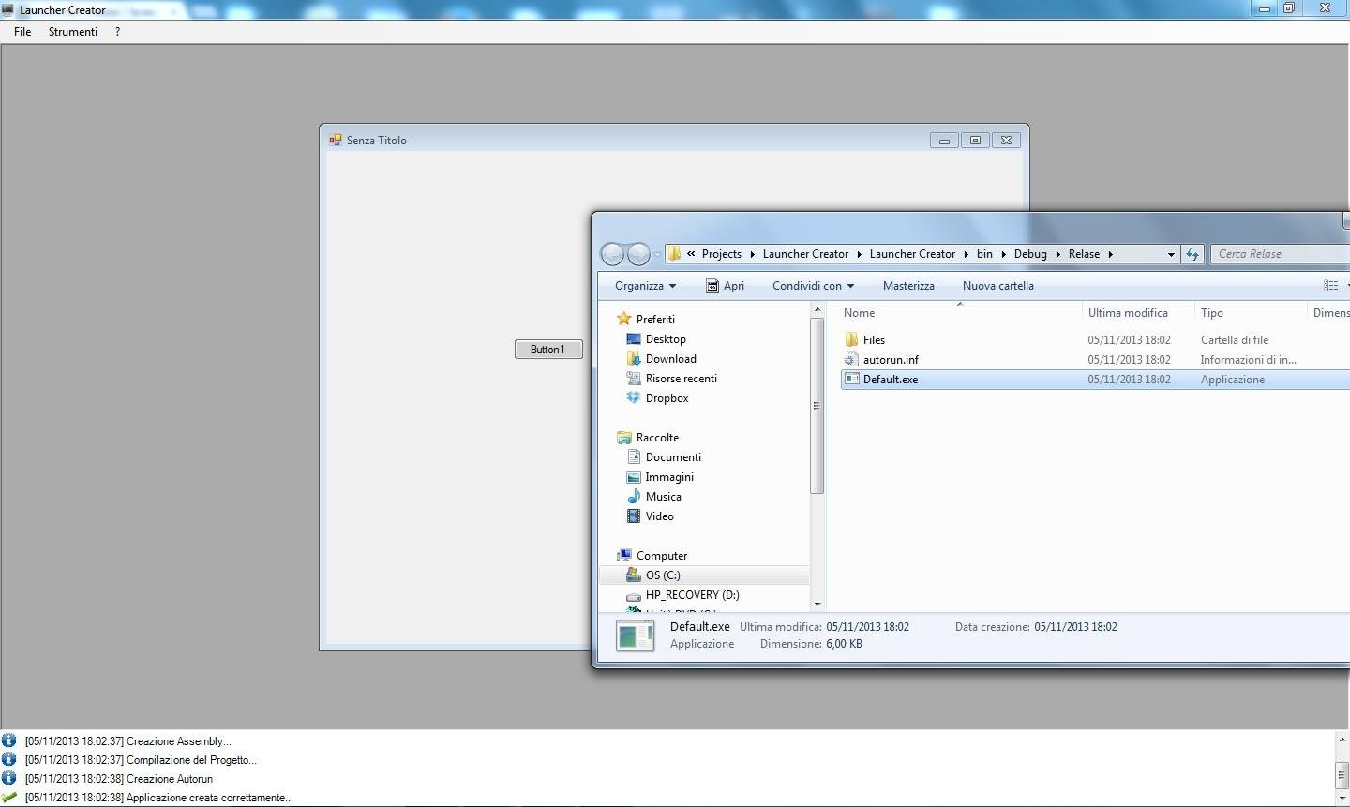Click the navigation pane scrollbar down arrow
This screenshot has height=807, width=1350.
coord(817,605)
